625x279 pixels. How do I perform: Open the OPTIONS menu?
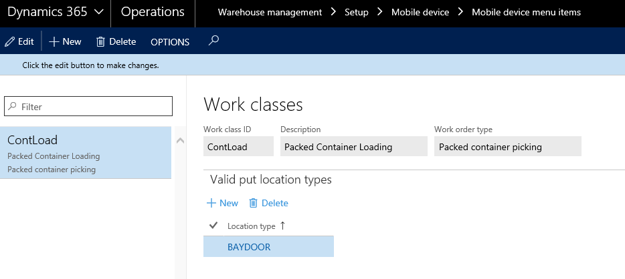point(170,41)
